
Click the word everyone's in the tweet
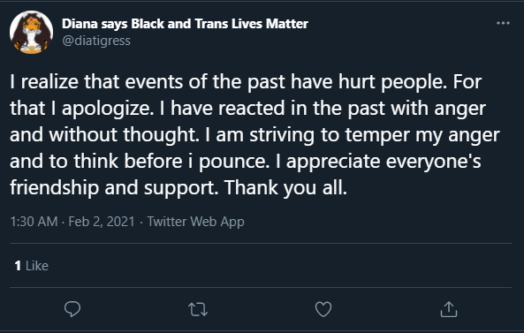point(434,162)
